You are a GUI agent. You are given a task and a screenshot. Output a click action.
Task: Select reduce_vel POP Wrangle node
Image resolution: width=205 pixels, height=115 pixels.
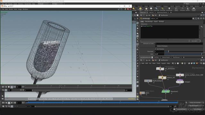162,77
